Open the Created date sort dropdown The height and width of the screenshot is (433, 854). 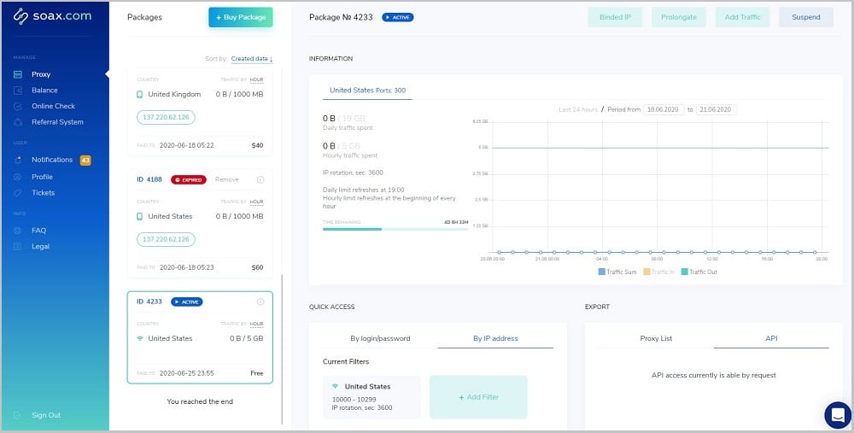[252, 59]
